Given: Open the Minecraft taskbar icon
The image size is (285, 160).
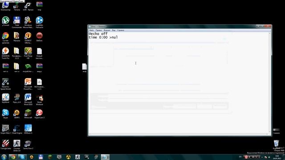Looking at the screenshot, I should click(x=50, y=157).
